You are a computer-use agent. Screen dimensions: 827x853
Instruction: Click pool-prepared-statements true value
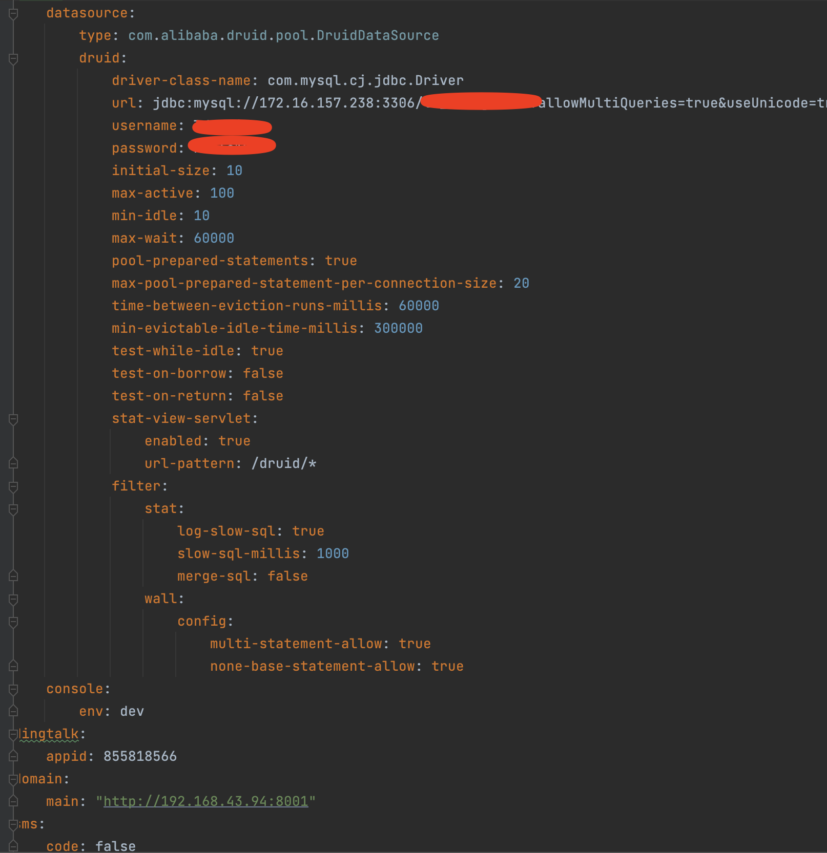[x=341, y=261]
